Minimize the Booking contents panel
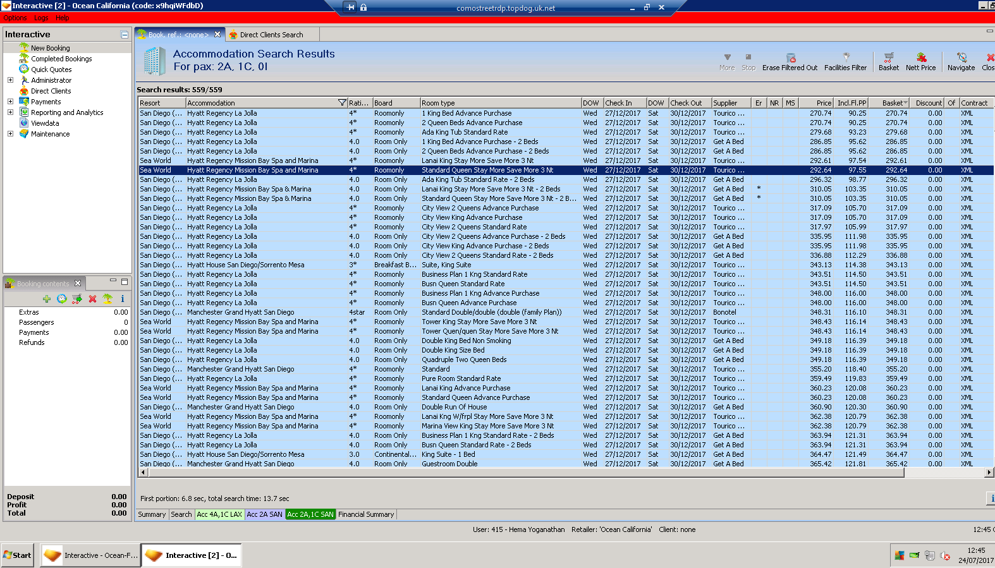Screen dimensions: 995x568 click(113, 282)
